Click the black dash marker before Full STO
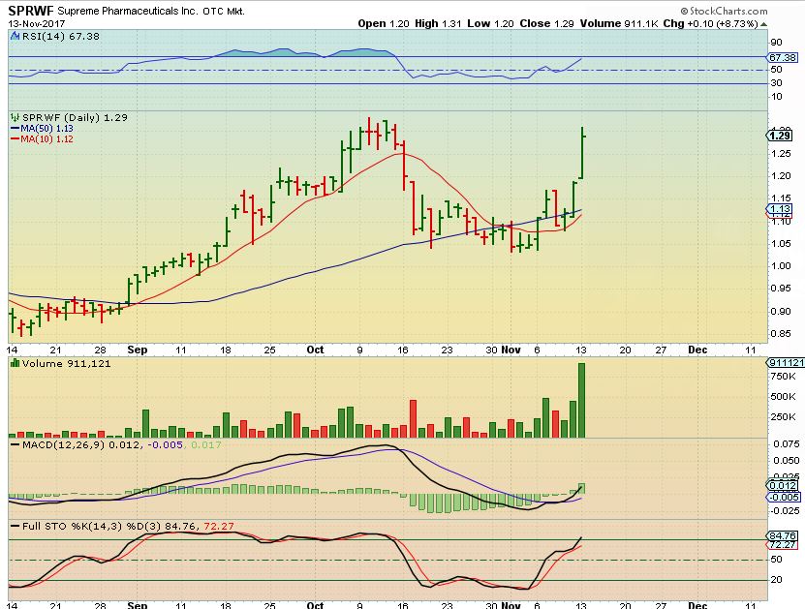Viewport: 805px width, 609px height. pyautogui.click(x=15, y=527)
